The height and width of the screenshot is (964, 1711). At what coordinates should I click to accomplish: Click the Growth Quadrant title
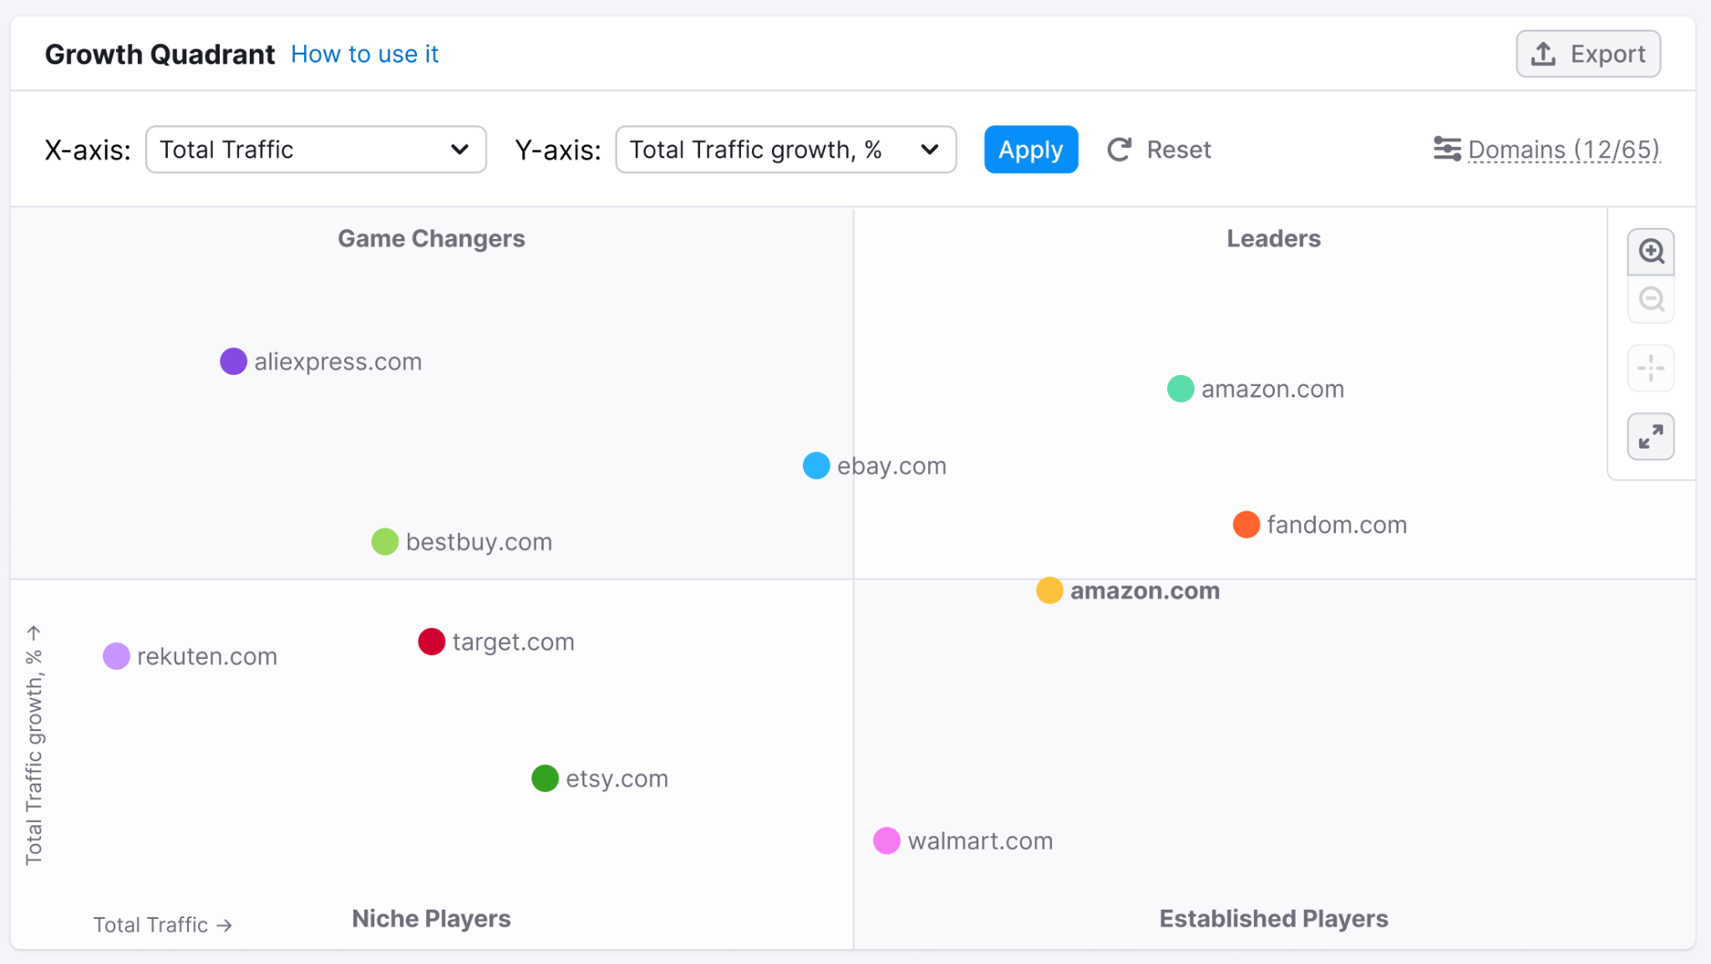point(160,53)
